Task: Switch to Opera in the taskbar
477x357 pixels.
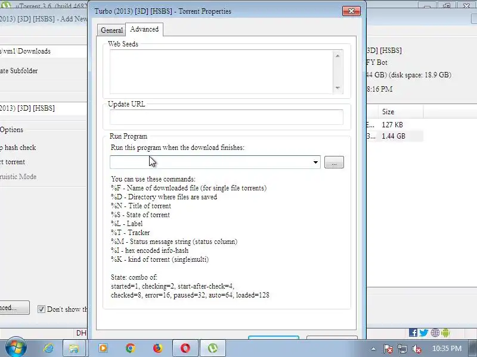Action: tap(185, 348)
